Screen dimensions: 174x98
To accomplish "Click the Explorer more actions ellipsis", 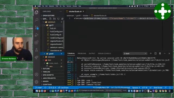I will click(61, 11).
